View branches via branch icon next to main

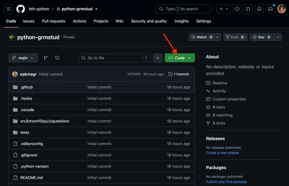(46, 58)
